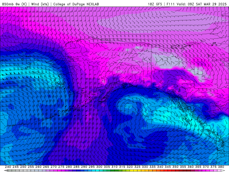
Task: Click the 305 label on the color scale
Action: pos(107,167)
